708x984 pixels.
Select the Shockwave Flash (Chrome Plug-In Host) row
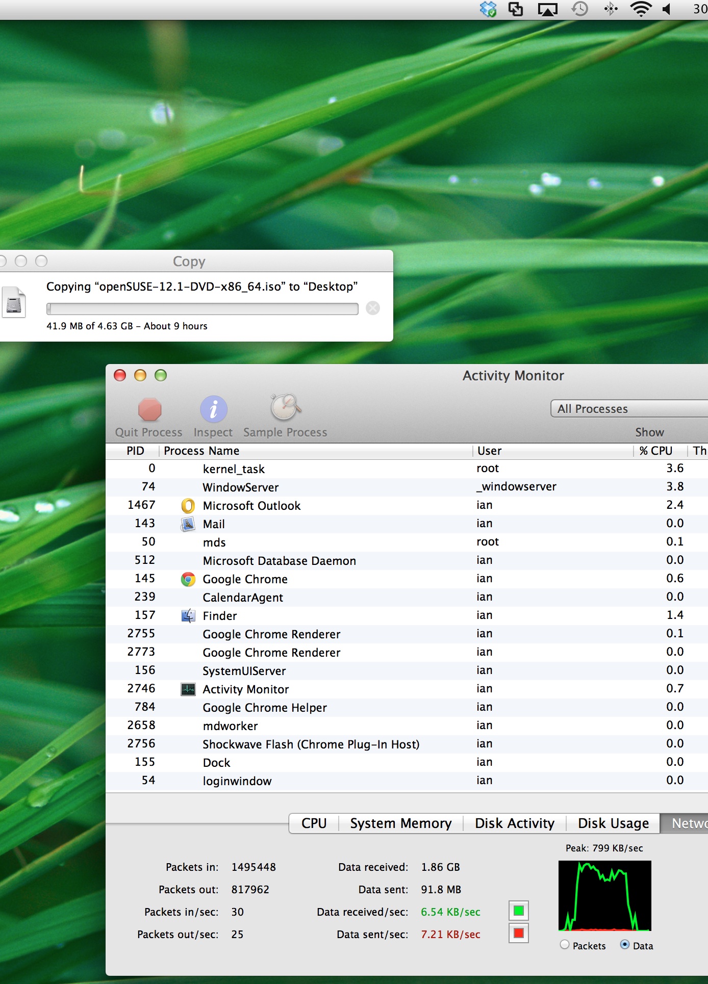pos(407,744)
